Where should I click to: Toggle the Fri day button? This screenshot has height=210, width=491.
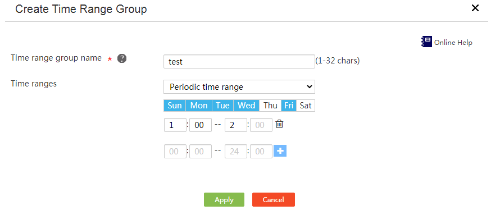point(289,106)
